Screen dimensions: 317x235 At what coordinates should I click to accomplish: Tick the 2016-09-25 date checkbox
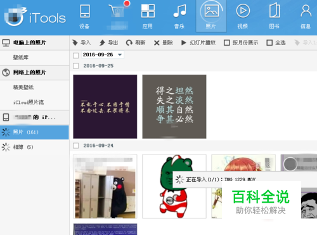(75, 66)
